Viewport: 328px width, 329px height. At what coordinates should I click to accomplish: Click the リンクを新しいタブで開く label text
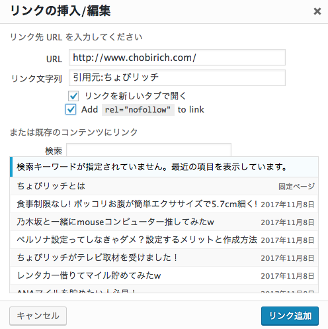click(136, 96)
